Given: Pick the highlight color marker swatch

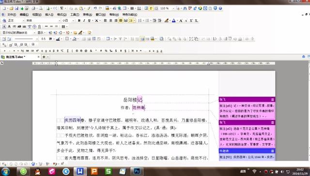Looking at the screenshot, I should click(x=167, y=20).
